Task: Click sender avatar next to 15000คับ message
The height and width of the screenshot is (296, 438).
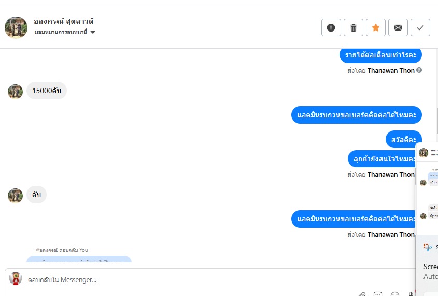Action: click(x=15, y=92)
